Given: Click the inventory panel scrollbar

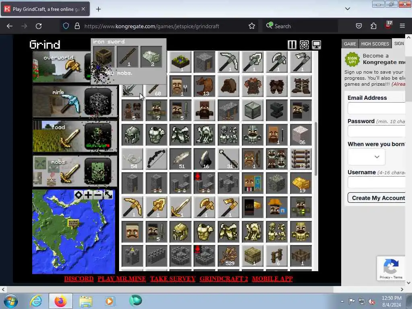Looking at the screenshot, I should [x=316, y=149].
